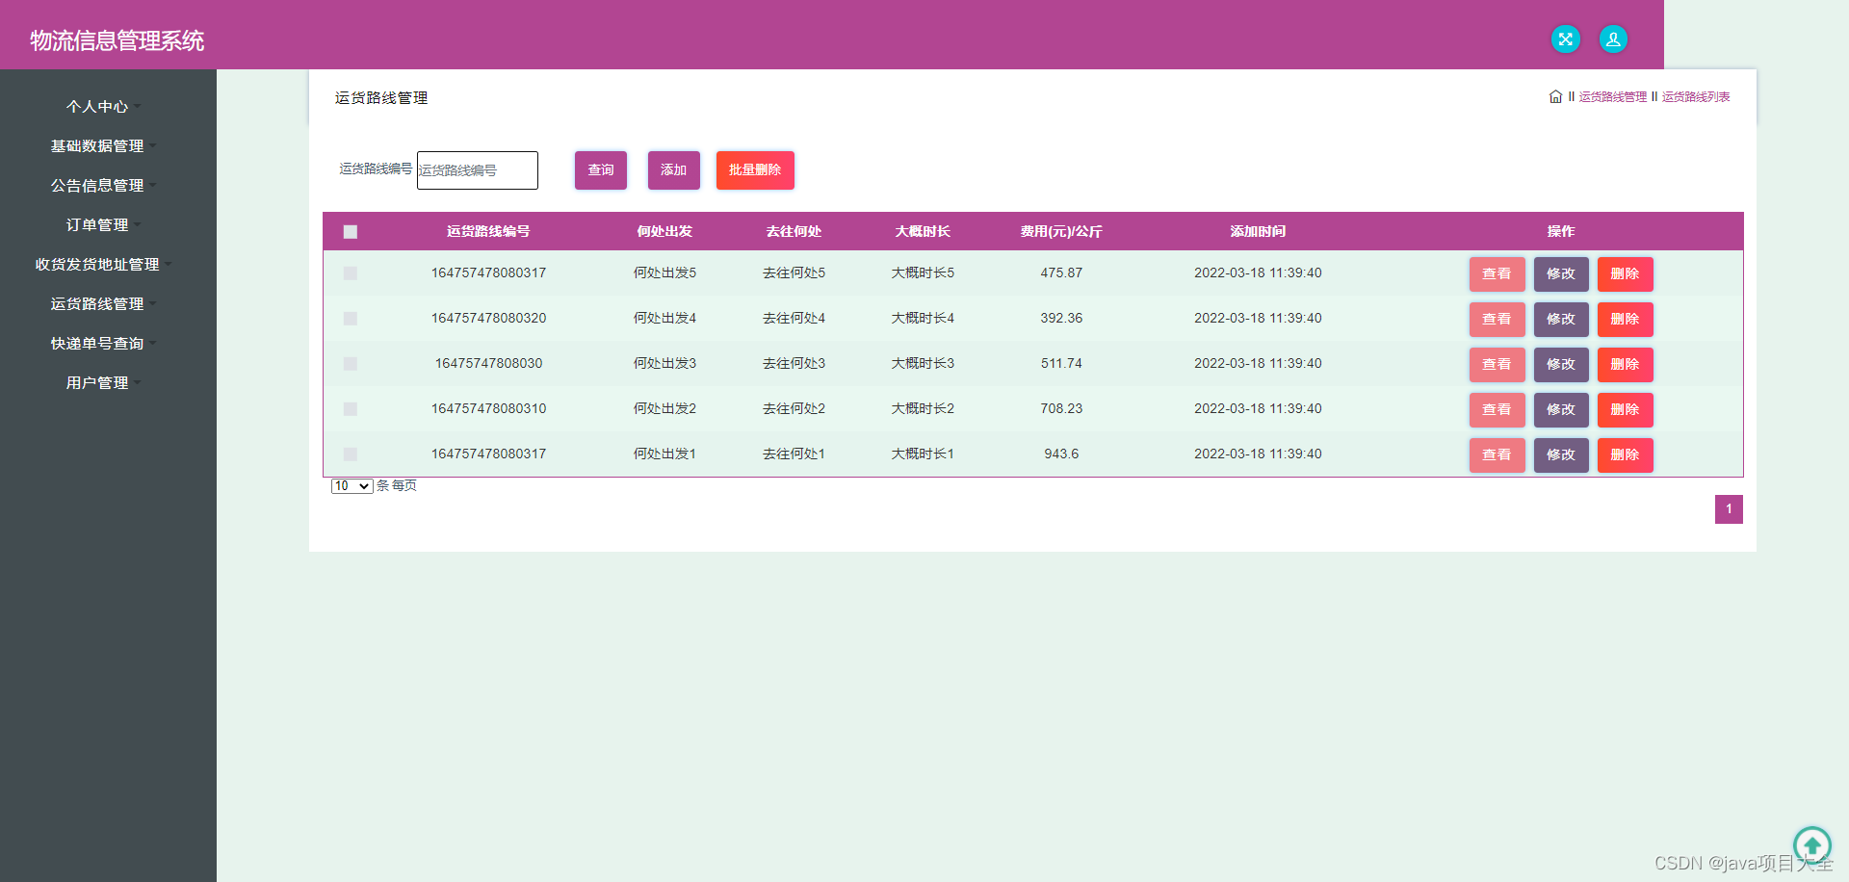1849x882 pixels.
Task: Click the fullscreen toggle icon in header
Action: pyautogui.click(x=1566, y=39)
